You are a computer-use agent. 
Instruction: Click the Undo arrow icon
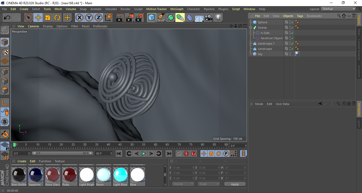point(7,18)
